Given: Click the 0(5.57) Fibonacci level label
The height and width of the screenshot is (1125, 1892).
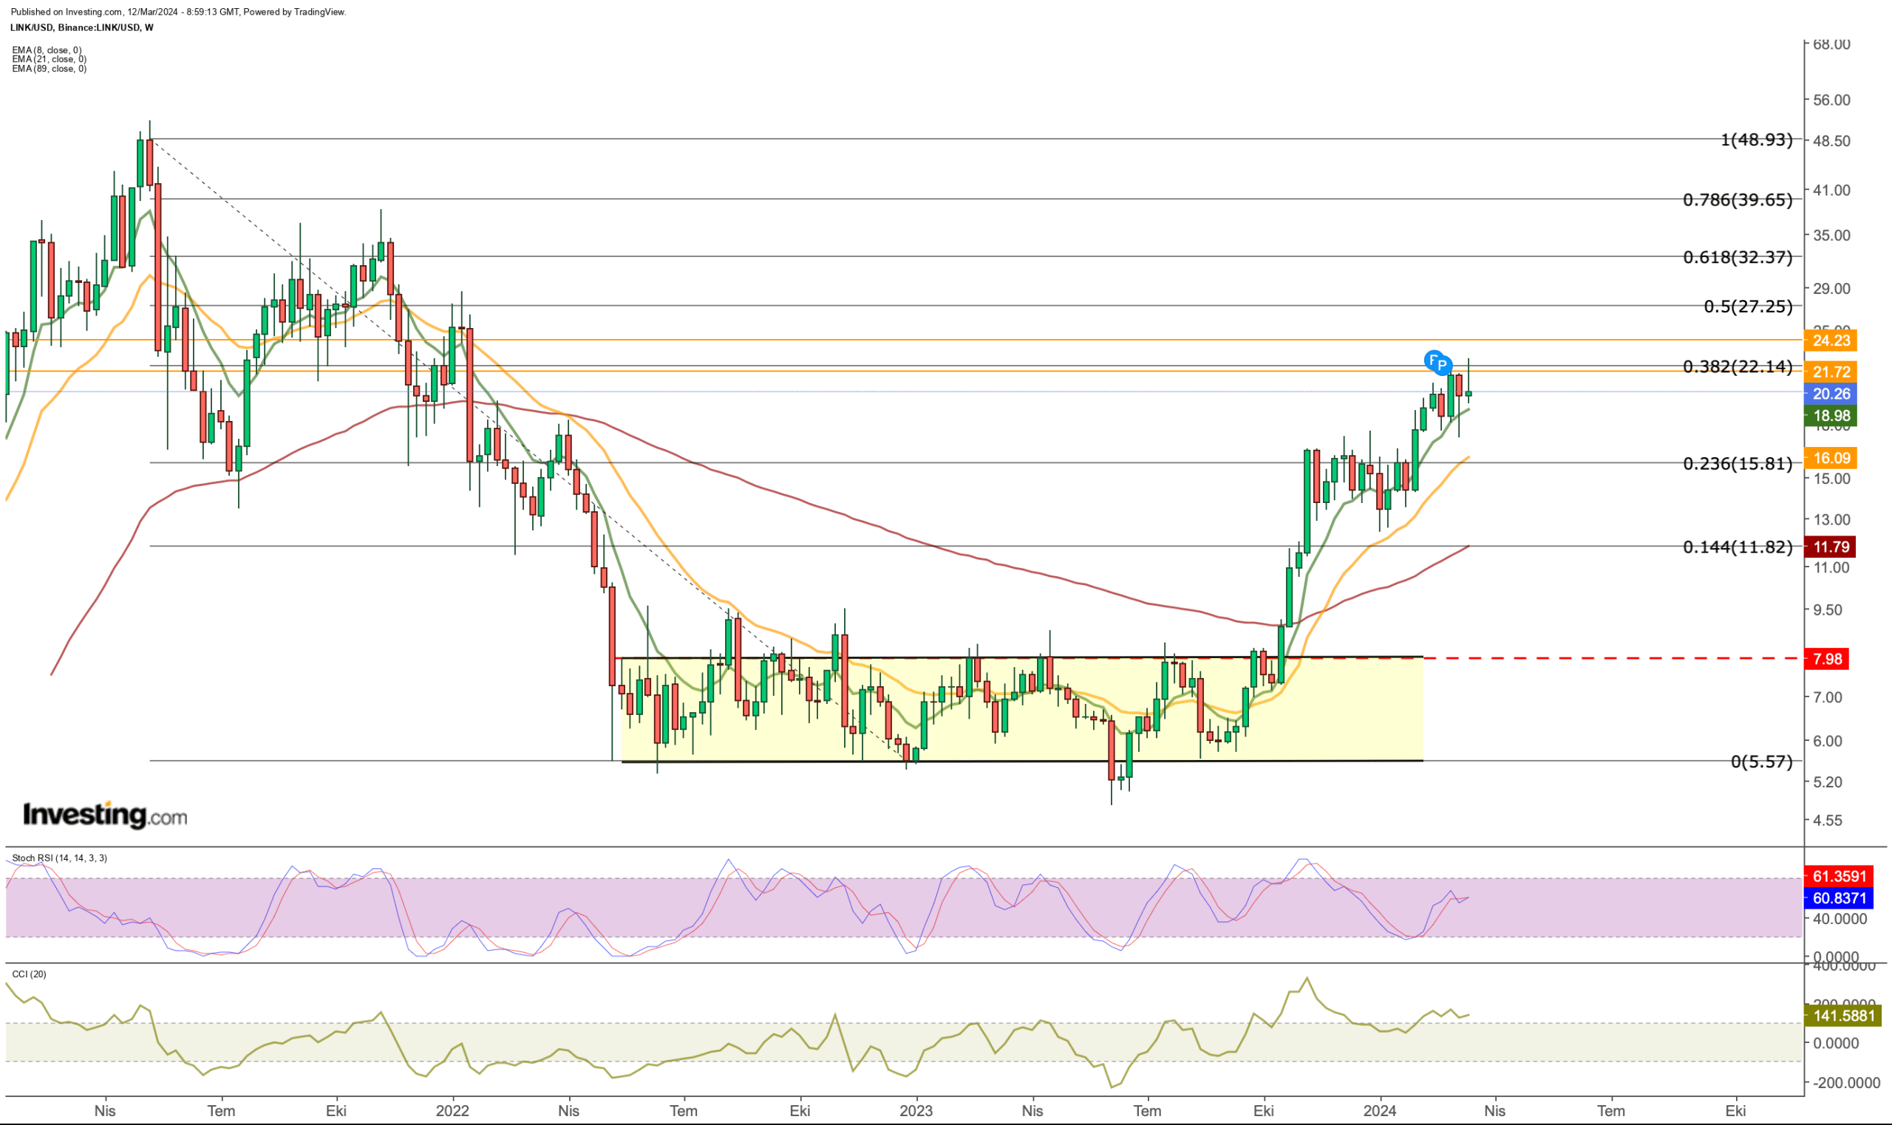Looking at the screenshot, I should (1762, 761).
